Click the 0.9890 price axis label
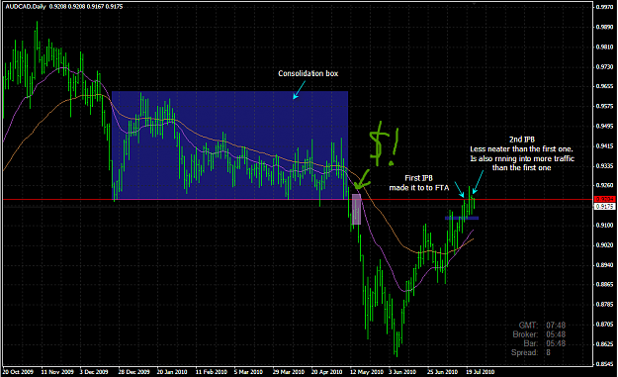618x377 pixels. [x=604, y=27]
